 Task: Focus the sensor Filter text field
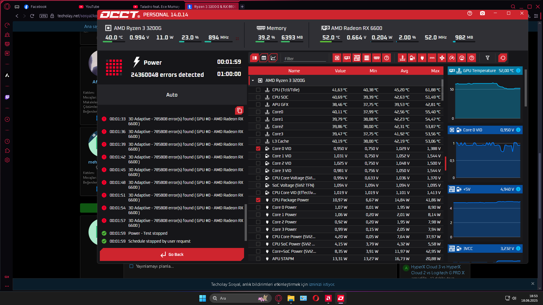pos(305,58)
